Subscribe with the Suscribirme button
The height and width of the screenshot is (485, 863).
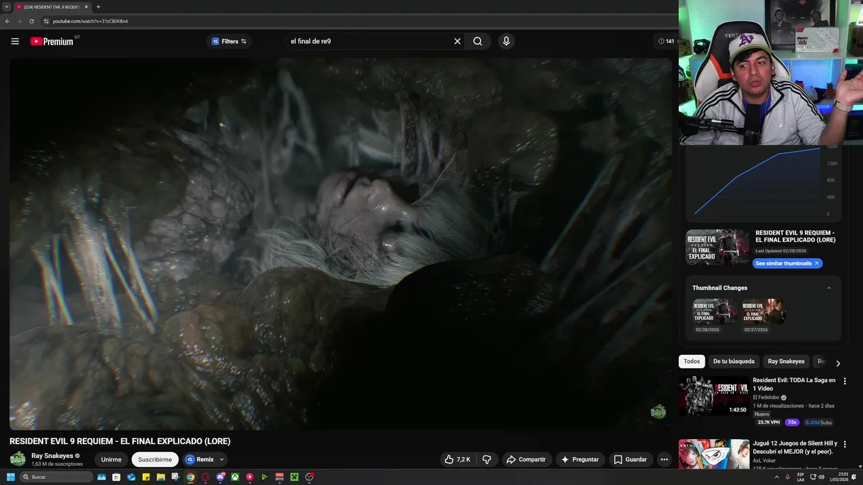point(155,459)
